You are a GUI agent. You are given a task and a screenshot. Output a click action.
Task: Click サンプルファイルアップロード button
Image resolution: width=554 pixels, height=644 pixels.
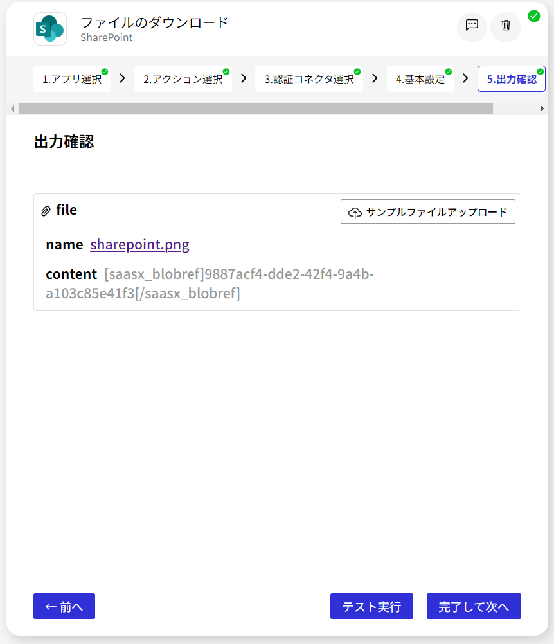click(428, 211)
